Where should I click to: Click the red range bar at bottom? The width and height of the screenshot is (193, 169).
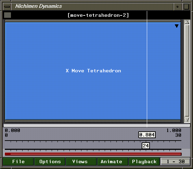click(x=93, y=154)
